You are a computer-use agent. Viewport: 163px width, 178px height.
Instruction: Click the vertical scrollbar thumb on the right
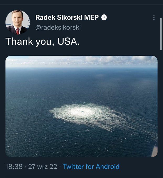[161, 34]
